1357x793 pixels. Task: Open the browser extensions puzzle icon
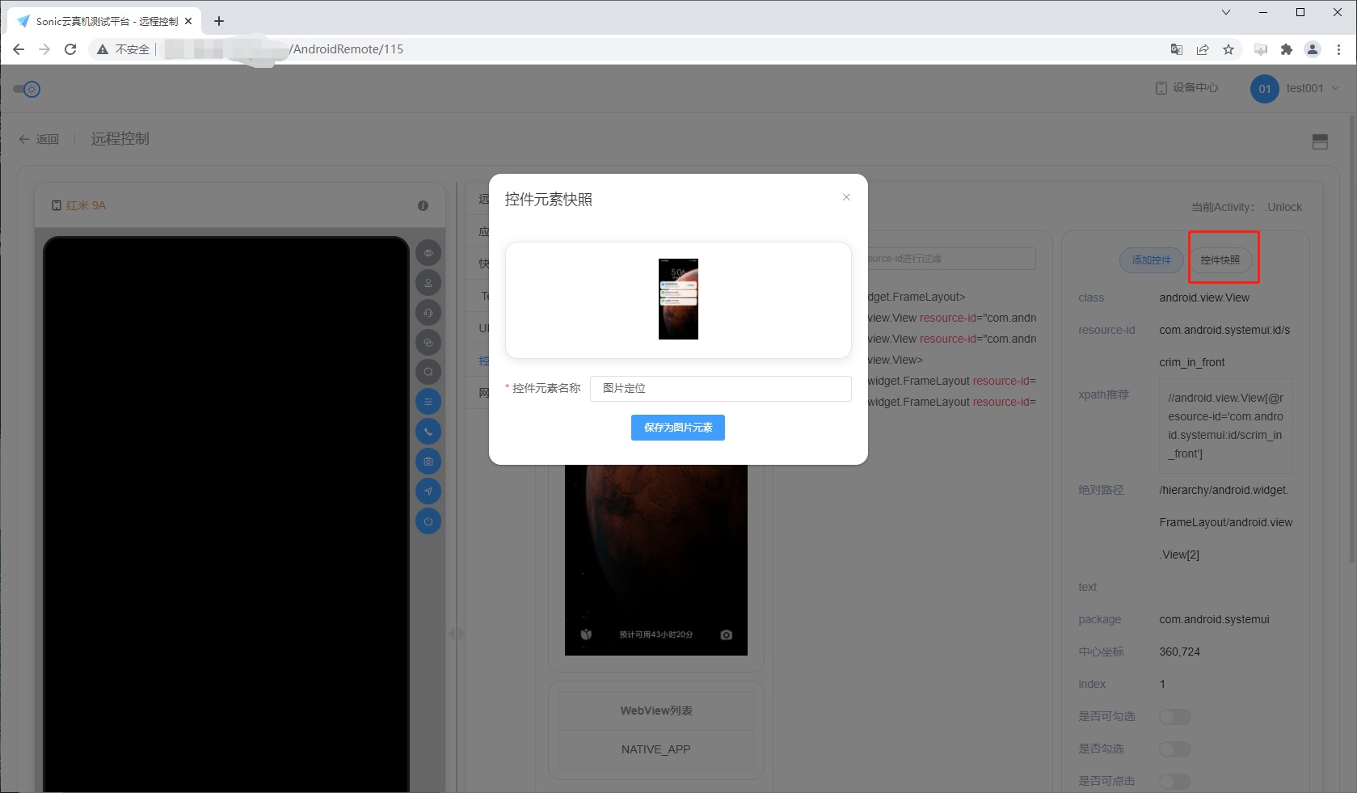pos(1287,49)
